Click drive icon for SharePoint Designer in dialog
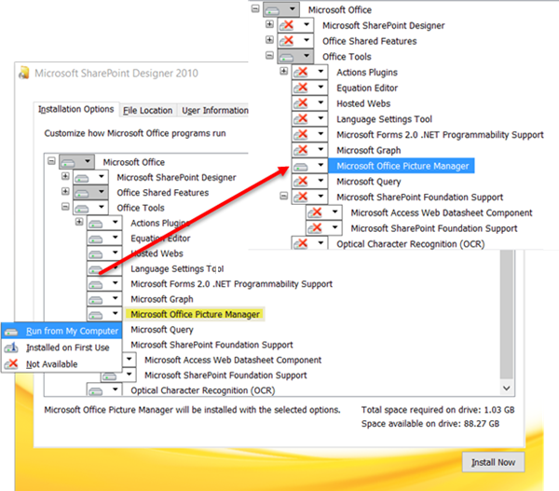Viewport: 559px width, 491px height. [82, 178]
